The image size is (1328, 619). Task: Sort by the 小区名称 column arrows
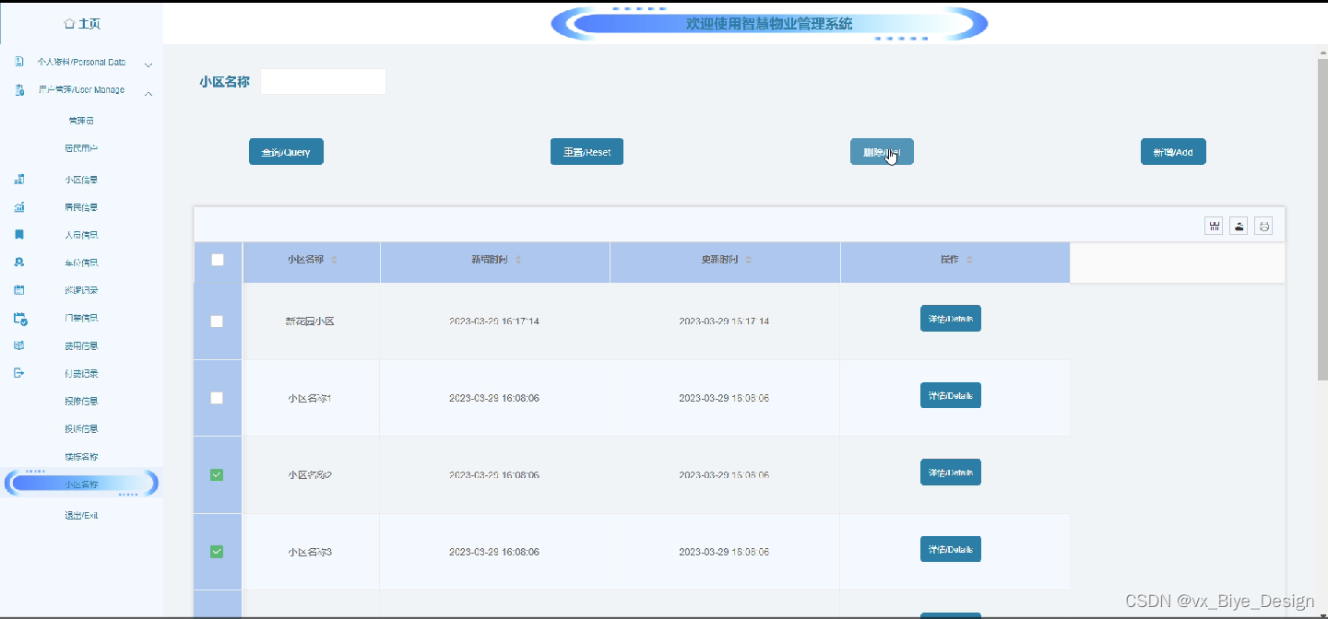click(x=334, y=260)
